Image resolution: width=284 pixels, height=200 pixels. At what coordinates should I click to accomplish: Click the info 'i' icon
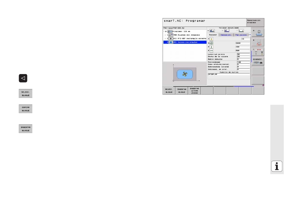tap(277, 166)
